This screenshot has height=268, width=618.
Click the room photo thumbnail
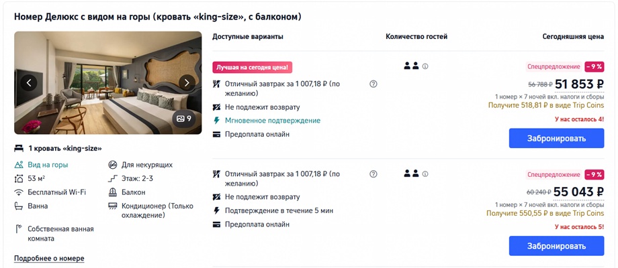(x=107, y=83)
